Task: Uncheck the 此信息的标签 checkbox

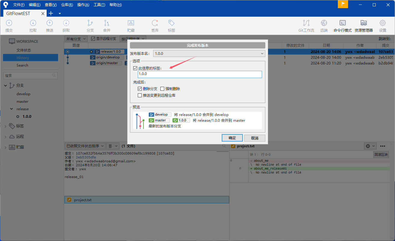Action: 135,68
